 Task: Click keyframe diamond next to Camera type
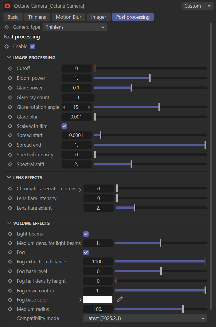tap(7, 27)
